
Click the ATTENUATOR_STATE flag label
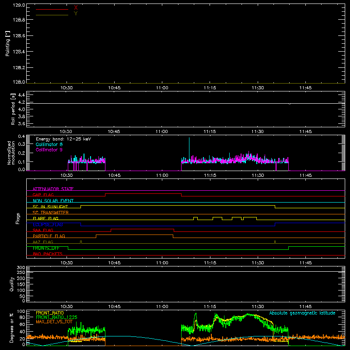pos(53,189)
